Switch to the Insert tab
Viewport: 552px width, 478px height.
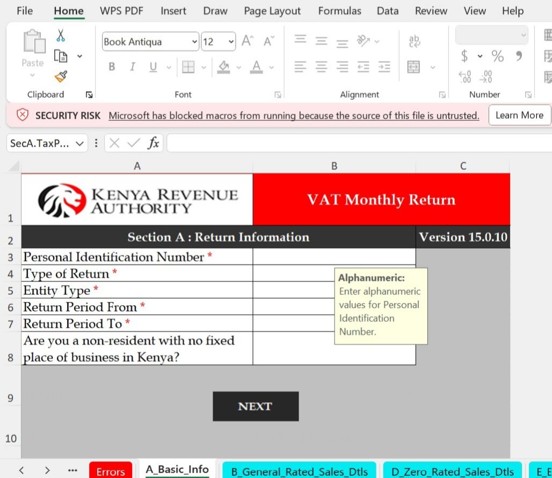pyautogui.click(x=173, y=11)
